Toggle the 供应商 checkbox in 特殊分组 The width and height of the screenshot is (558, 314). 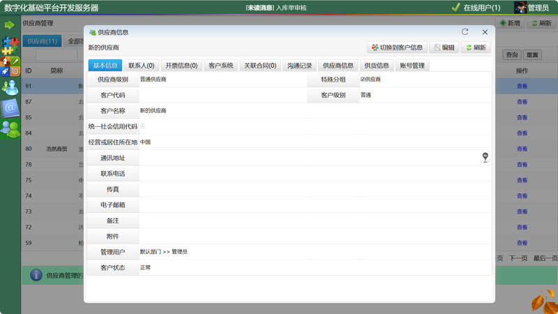[x=362, y=79]
